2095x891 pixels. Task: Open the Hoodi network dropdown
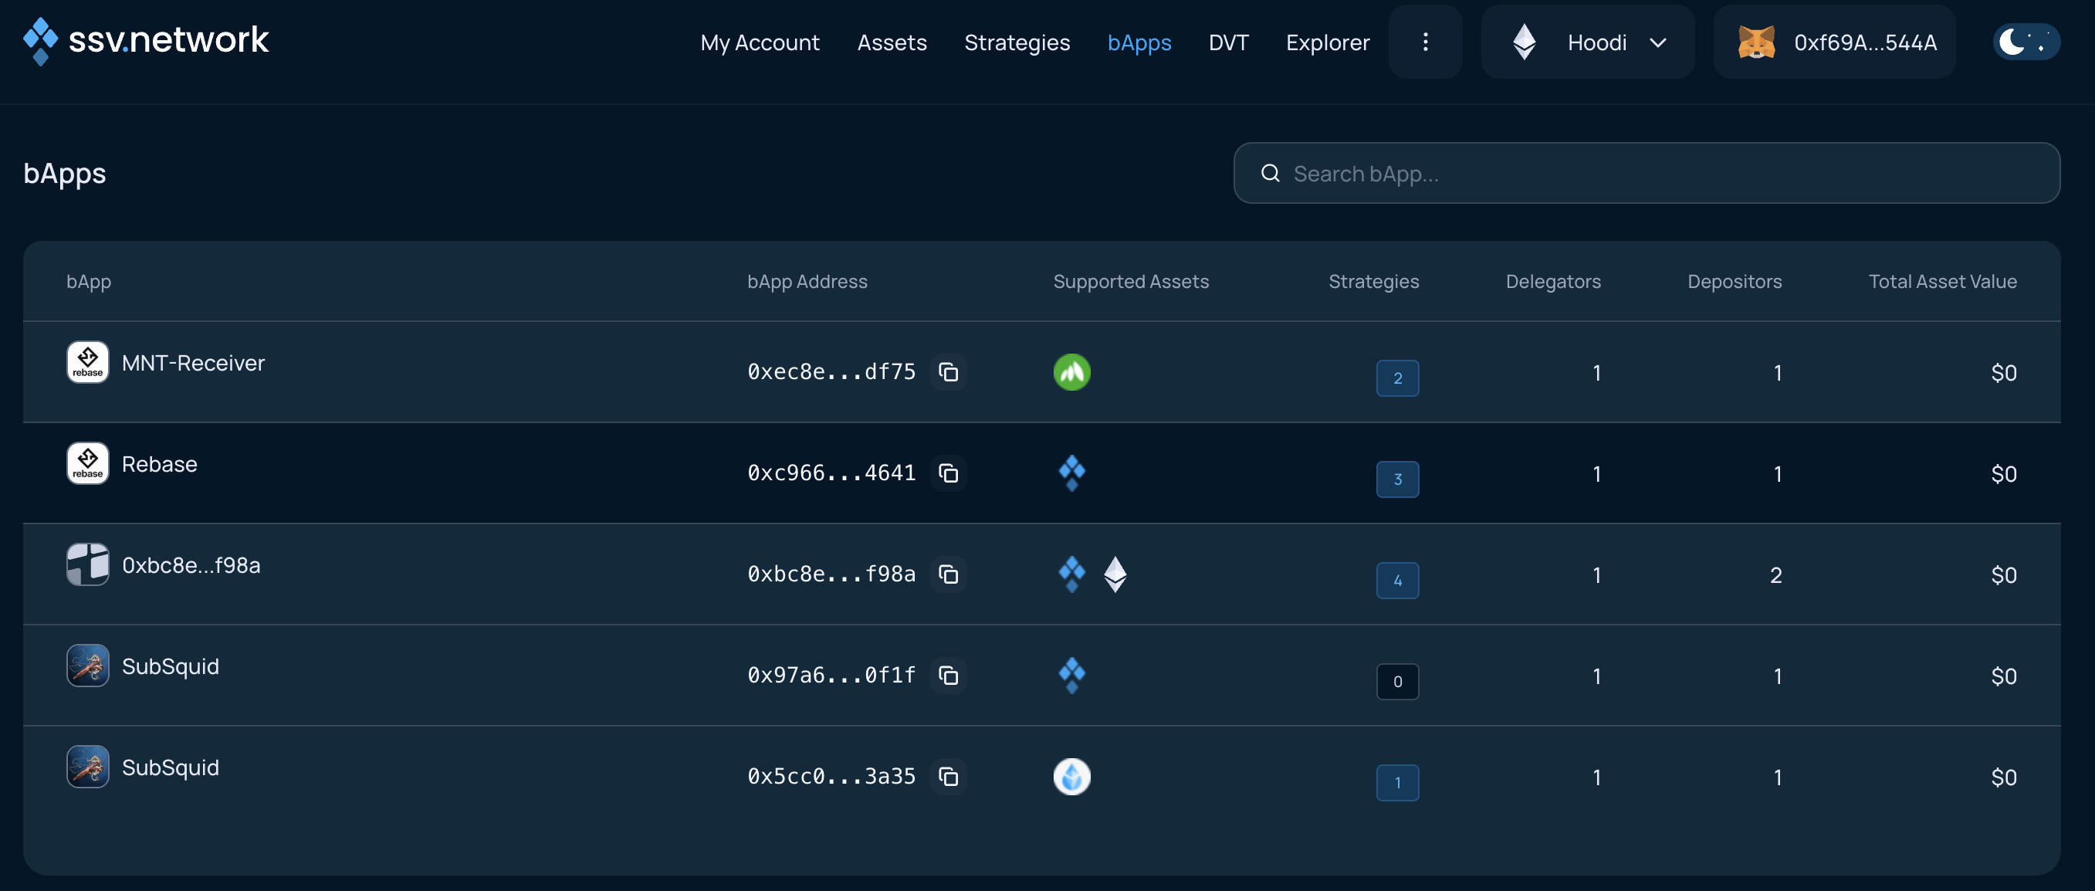(x=1588, y=42)
